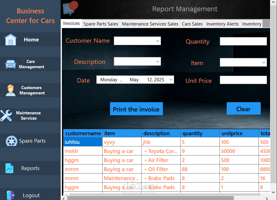Viewport: 277px width, 200px height.
Task: Select the Cars Sales tab
Action: click(192, 24)
